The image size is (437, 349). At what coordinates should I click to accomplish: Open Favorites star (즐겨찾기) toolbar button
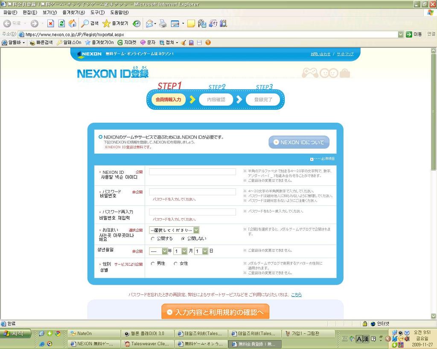[x=115, y=24]
